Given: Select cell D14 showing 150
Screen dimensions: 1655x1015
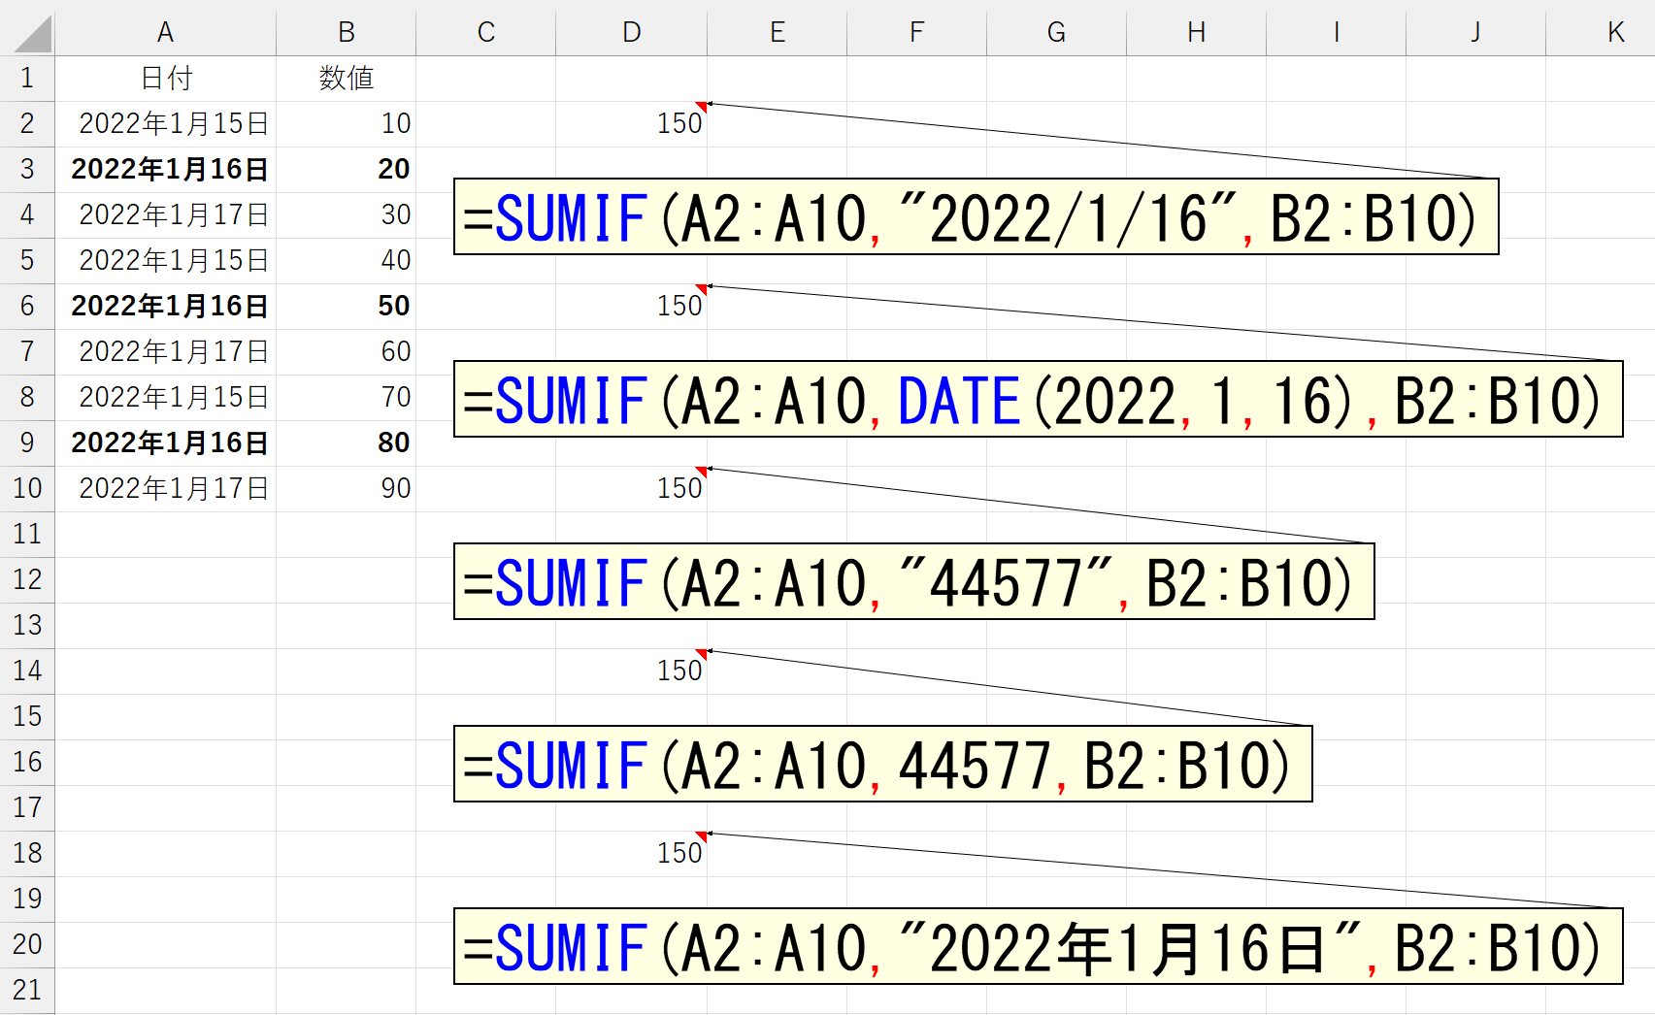Looking at the screenshot, I should pos(632,671).
